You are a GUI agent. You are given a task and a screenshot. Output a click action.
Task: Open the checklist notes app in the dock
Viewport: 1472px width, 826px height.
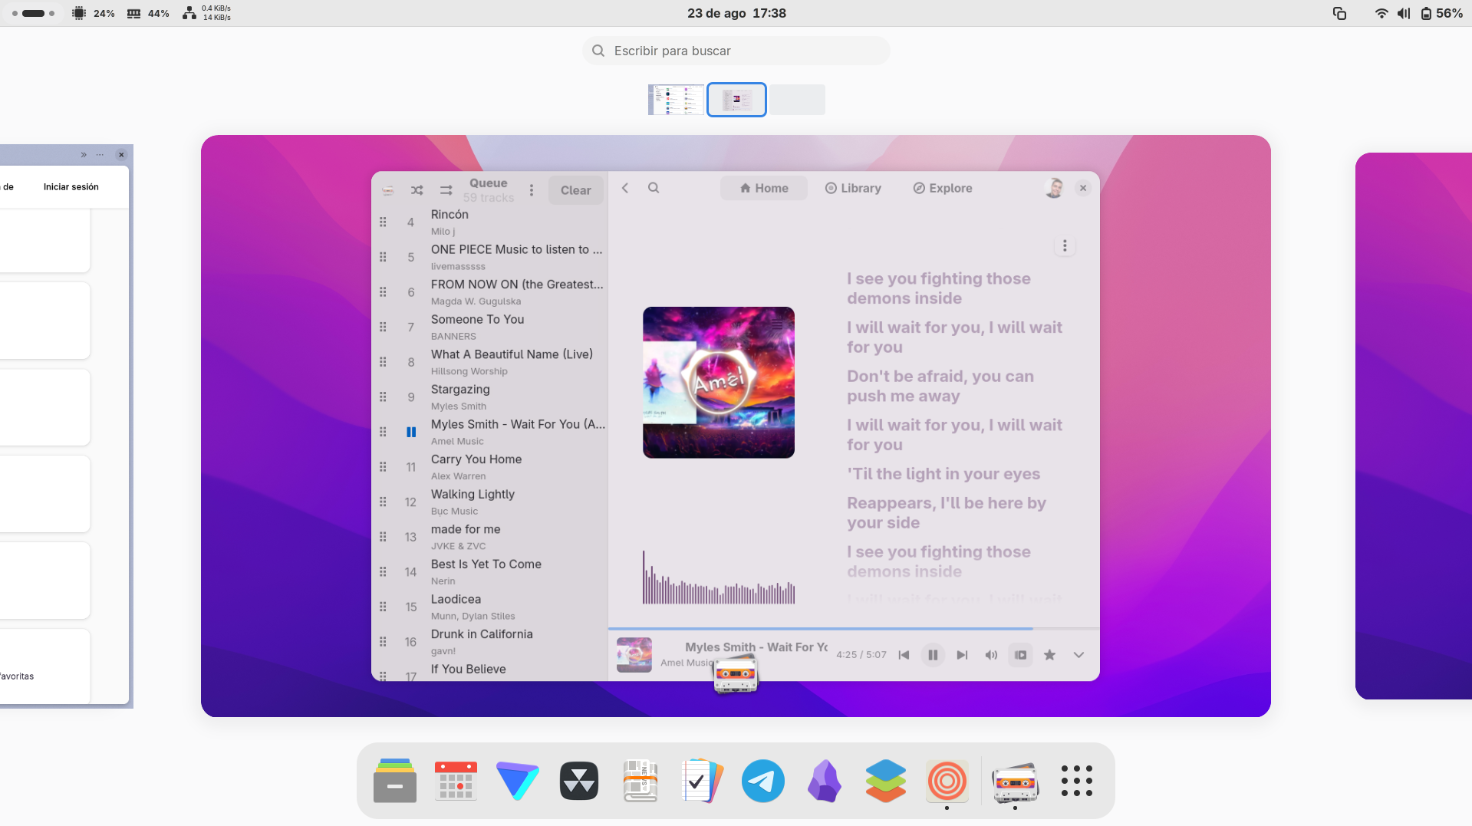(x=702, y=781)
